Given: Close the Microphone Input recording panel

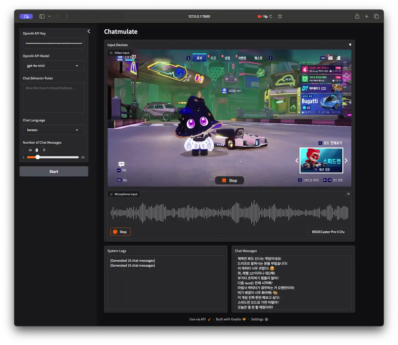Looking at the screenshot, I should 348,194.
